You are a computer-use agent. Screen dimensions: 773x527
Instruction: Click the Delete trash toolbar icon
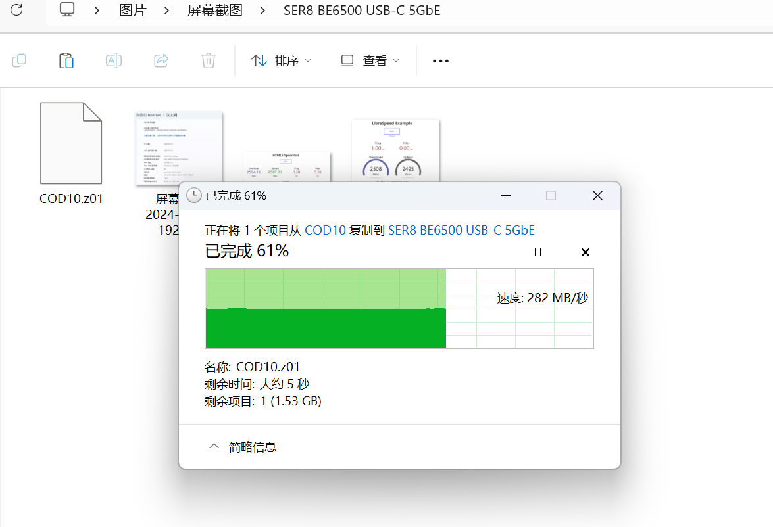(x=209, y=60)
